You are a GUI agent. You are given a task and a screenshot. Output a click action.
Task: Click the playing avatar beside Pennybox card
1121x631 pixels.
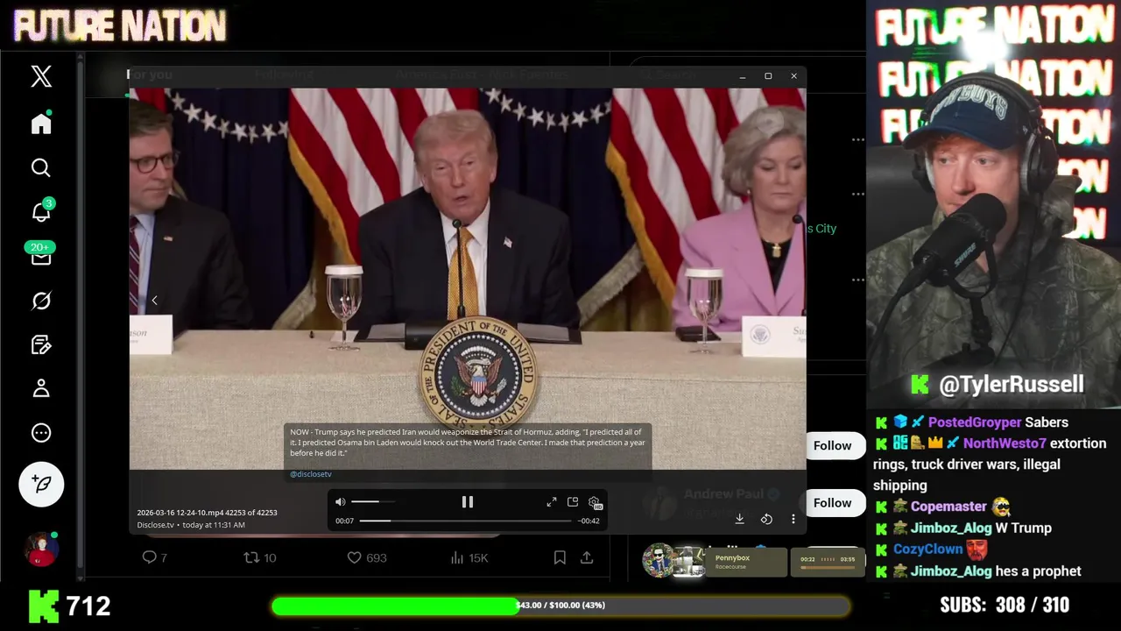coord(659,561)
